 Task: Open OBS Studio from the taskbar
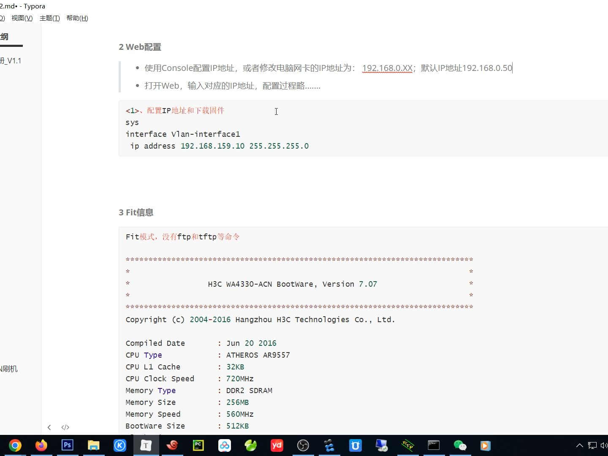[x=303, y=445]
